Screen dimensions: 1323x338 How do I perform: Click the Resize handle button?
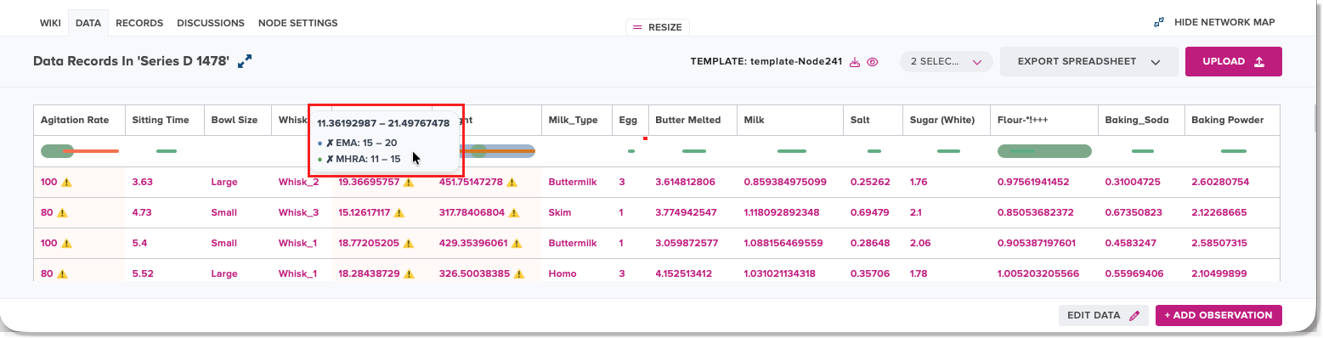pos(658,27)
